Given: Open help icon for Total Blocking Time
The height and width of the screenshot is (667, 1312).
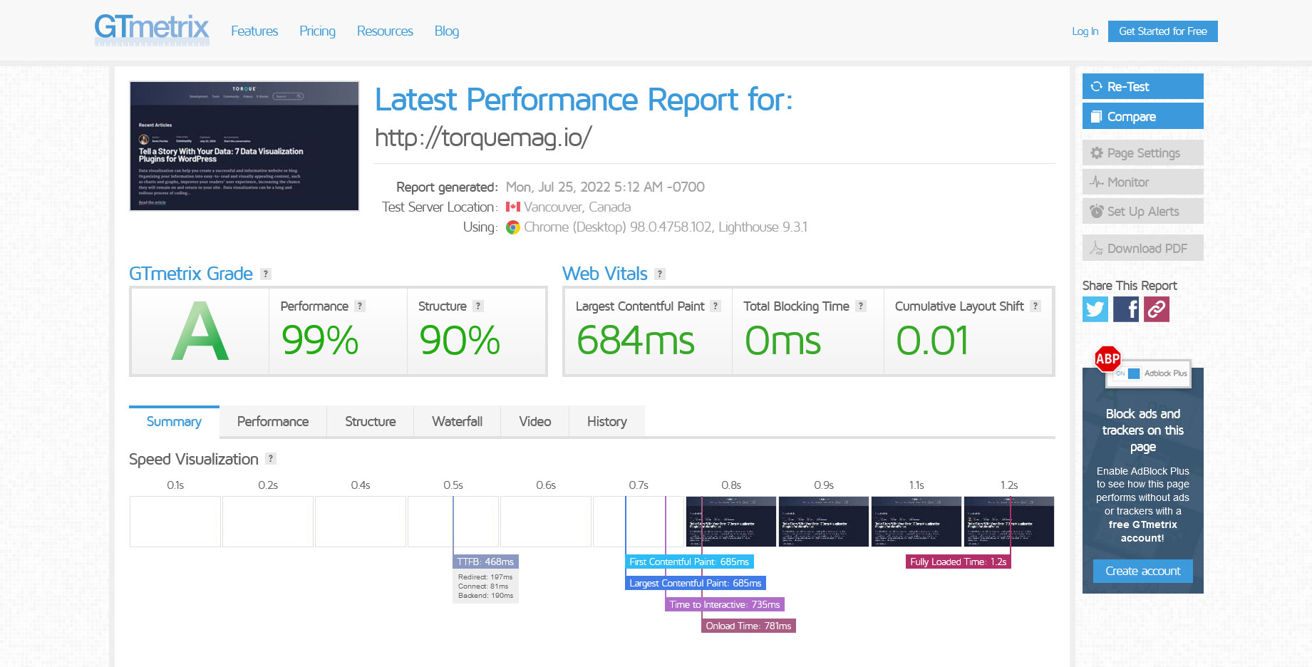Looking at the screenshot, I should coord(861,306).
